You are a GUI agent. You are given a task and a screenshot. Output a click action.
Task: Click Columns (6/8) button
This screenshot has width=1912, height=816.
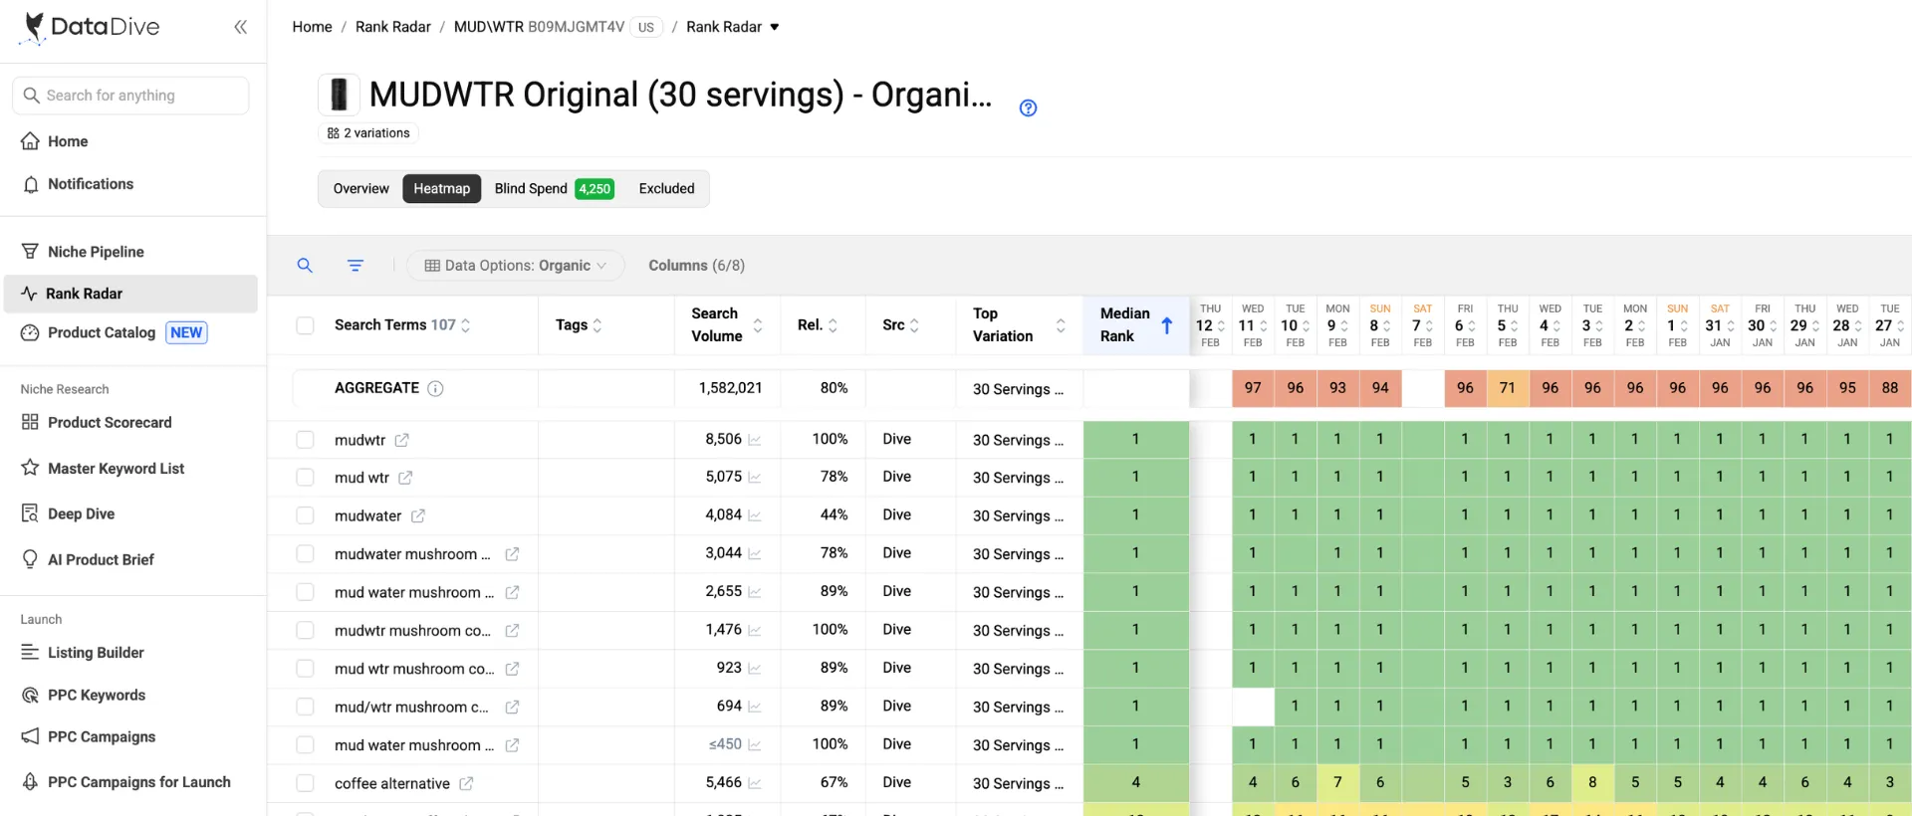point(696,266)
